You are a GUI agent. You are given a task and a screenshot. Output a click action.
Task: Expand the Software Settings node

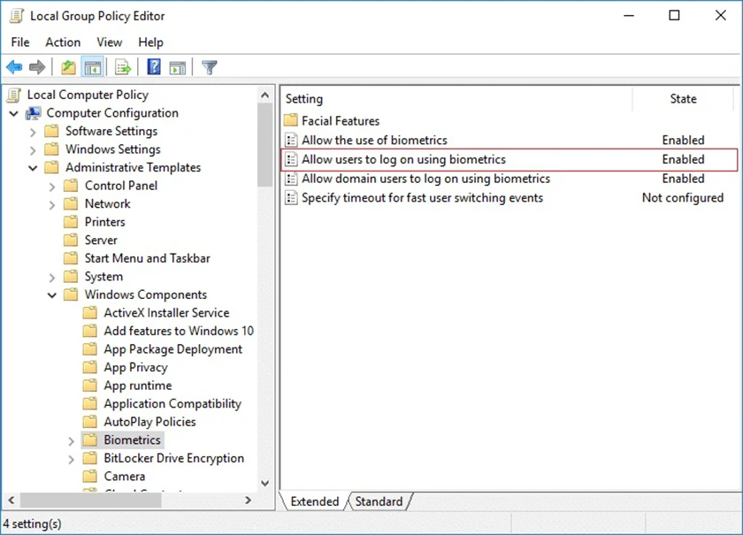(33, 132)
